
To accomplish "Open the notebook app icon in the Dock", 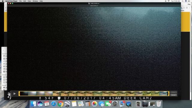I will [88, 104].
